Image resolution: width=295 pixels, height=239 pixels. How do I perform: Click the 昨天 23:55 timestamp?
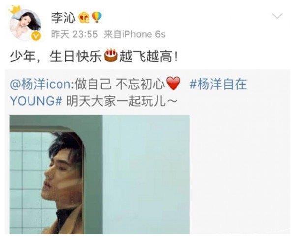tap(75, 34)
